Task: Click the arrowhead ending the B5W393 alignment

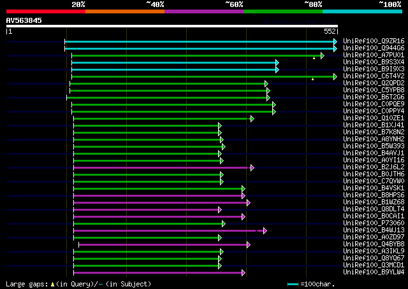Action: [x=224, y=147]
